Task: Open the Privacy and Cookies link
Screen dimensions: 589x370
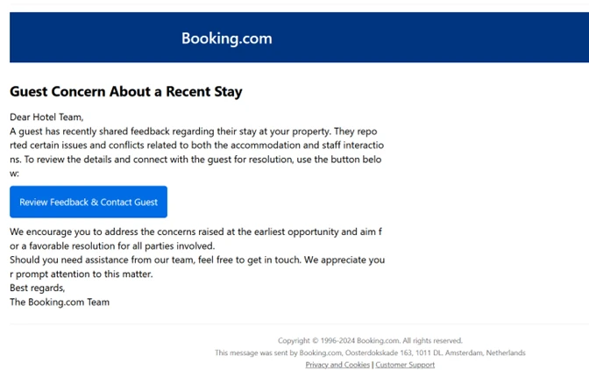Action: point(337,365)
